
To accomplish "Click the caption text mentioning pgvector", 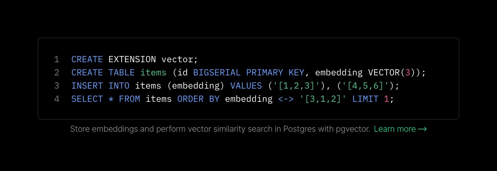I will pos(220,129).
